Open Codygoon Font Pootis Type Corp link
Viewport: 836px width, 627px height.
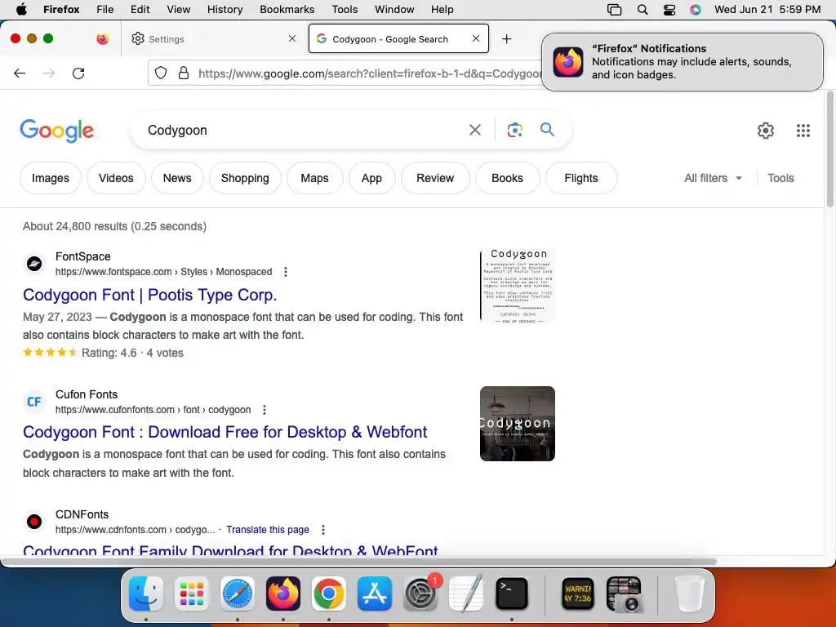[x=150, y=295]
